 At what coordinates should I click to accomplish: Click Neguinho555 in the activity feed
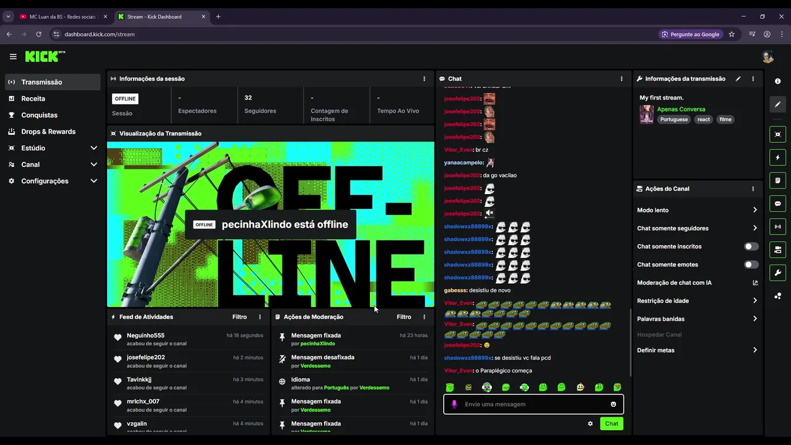tap(145, 336)
